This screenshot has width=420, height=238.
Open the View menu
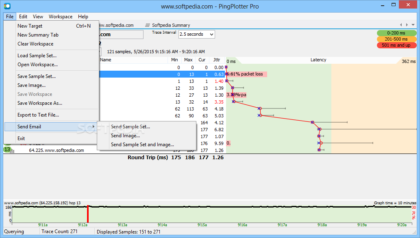38,17
